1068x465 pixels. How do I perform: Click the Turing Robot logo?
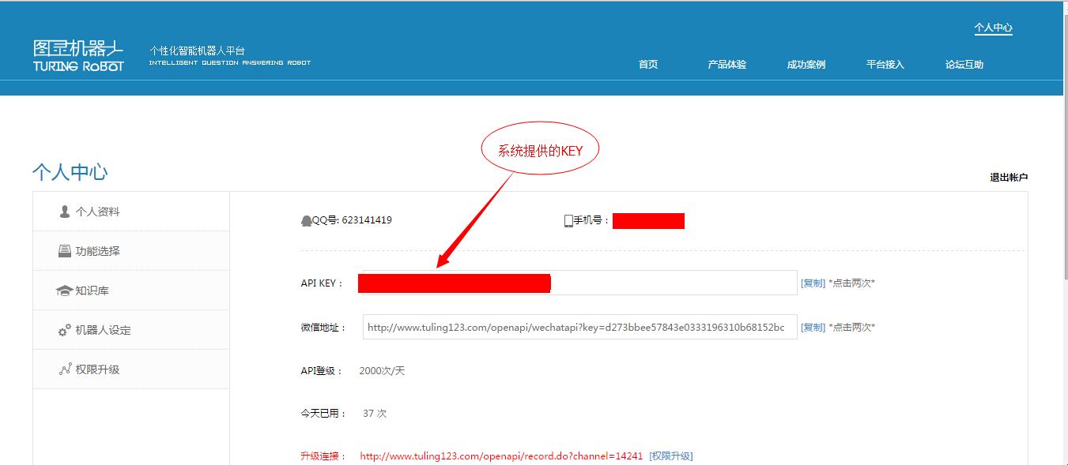point(78,55)
